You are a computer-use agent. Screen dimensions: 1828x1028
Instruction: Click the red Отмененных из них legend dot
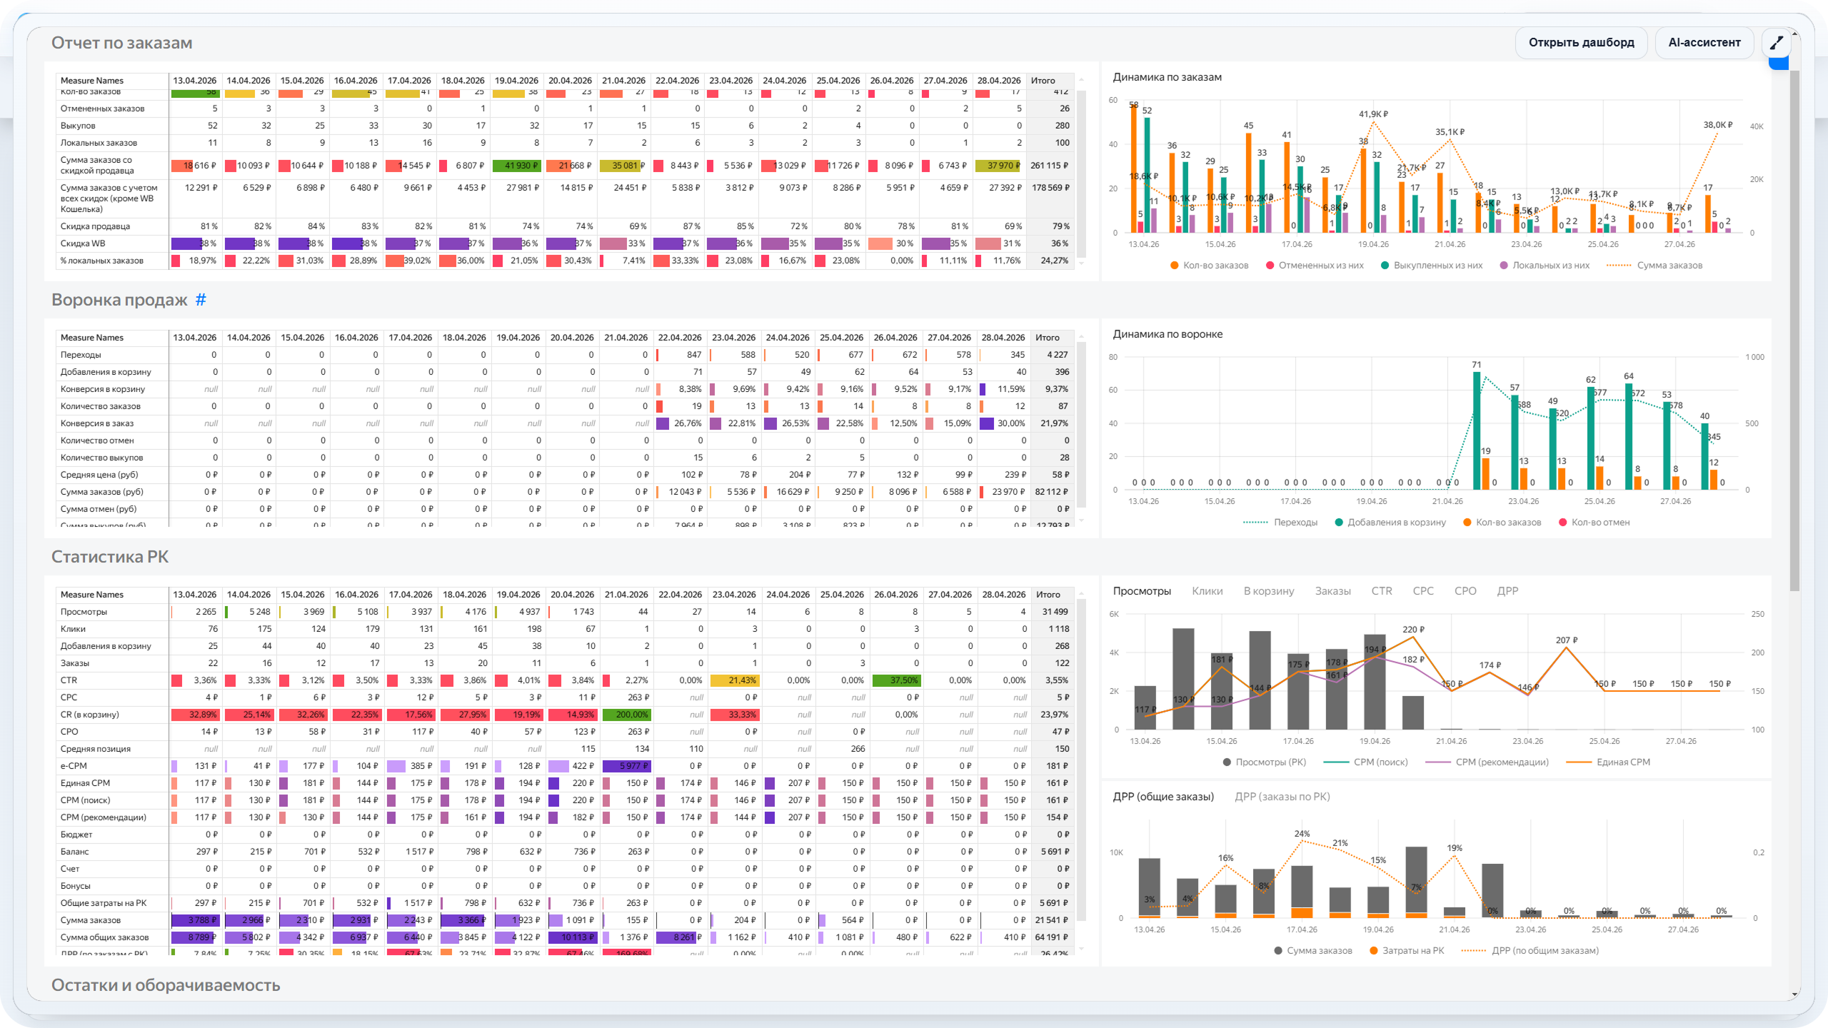(1270, 266)
